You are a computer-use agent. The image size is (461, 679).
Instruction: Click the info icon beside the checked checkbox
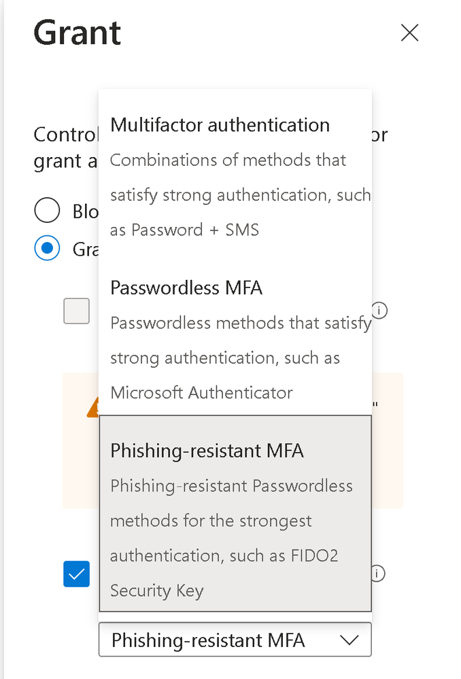coord(379,574)
